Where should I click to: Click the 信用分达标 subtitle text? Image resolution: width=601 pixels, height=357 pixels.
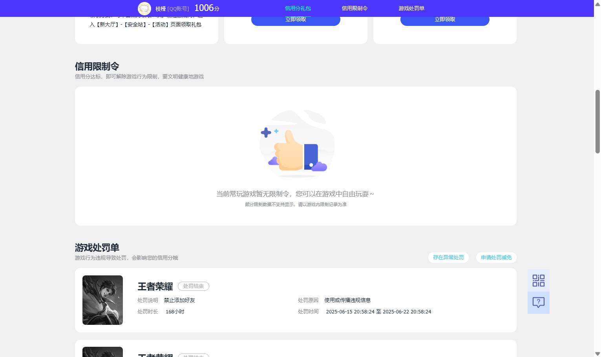tap(139, 76)
